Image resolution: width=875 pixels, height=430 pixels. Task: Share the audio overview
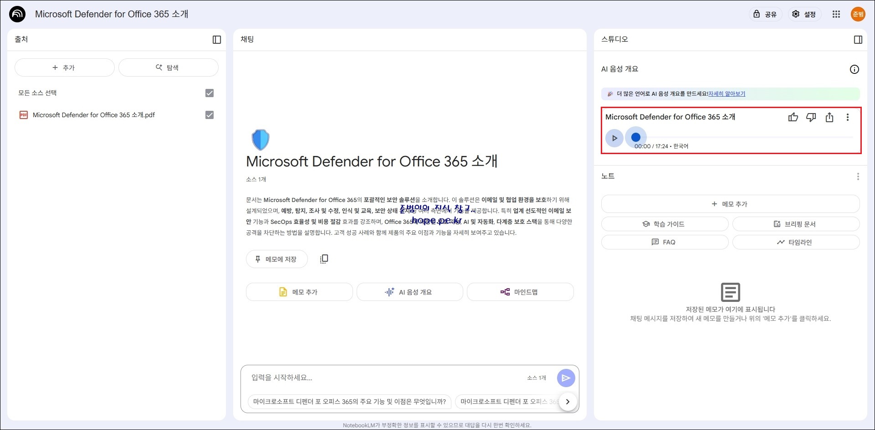point(829,117)
